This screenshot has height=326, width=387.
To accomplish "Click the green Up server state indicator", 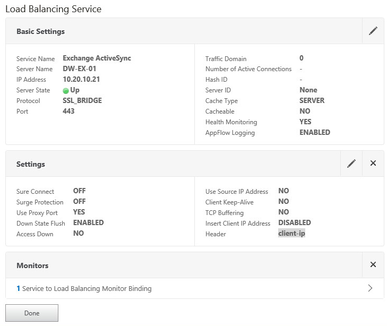I will coord(66,90).
